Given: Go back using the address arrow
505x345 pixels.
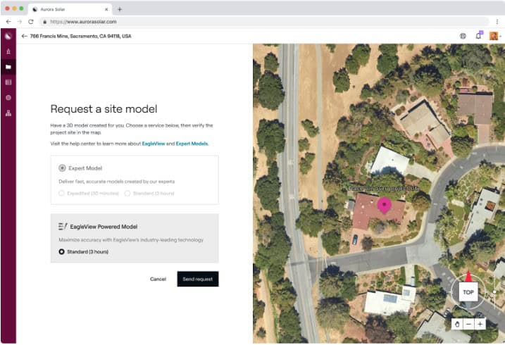Looking at the screenshot, I should (24, 36).
